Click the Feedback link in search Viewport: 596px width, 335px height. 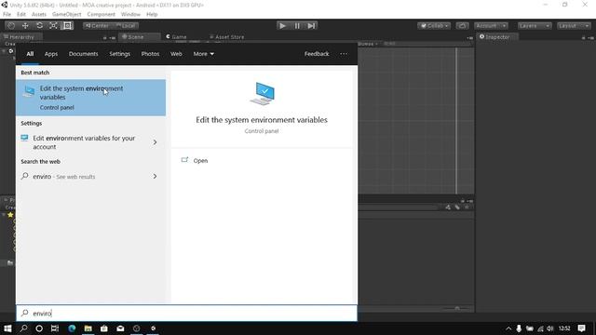[317, 54]
